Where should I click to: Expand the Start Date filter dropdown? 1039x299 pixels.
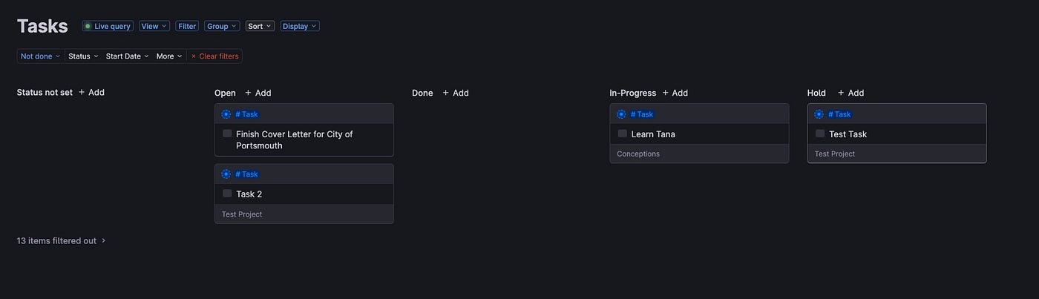(127, 56)
